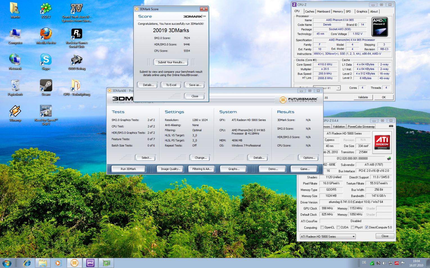This screenshot has width=430, height=268.
Task: Switch to GPU-Z taskbar button
Action: tap(106, 263)
